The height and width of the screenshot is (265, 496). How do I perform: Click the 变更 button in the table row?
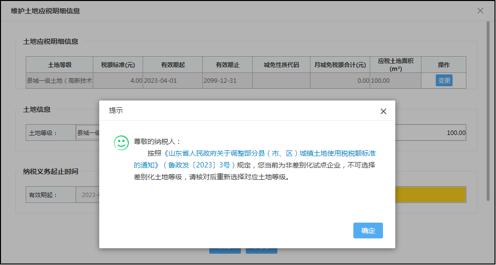coord(444,81)
